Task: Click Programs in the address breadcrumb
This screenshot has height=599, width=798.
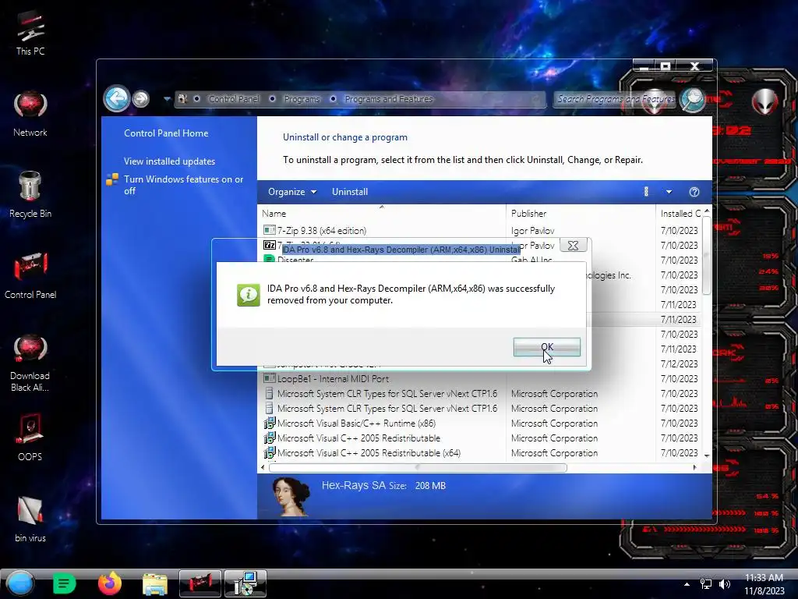Action: click(x=302, y=99)
